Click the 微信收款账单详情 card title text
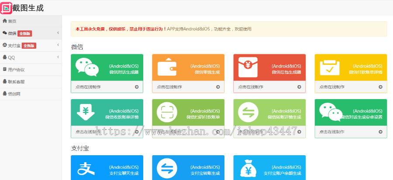 (122, 117)
